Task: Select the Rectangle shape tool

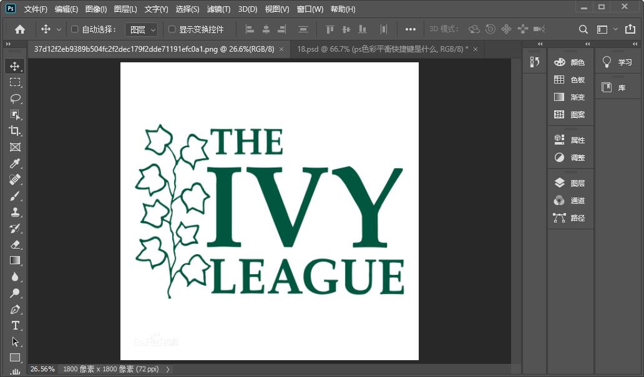Action: coord(15,358)
